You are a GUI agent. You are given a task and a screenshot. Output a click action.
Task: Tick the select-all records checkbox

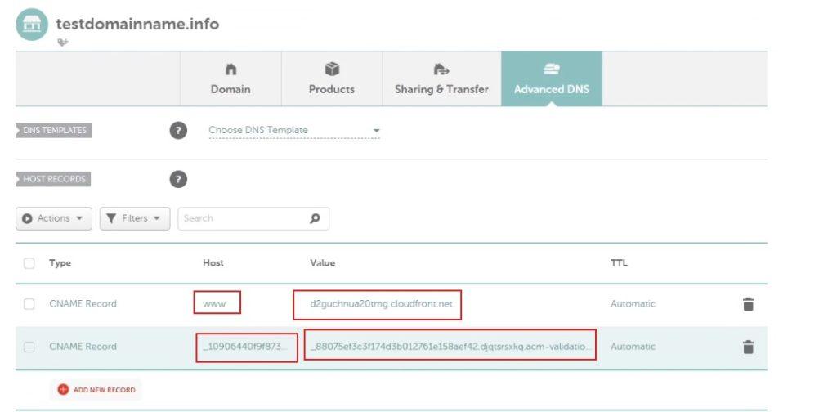click(x=29, y=263)
